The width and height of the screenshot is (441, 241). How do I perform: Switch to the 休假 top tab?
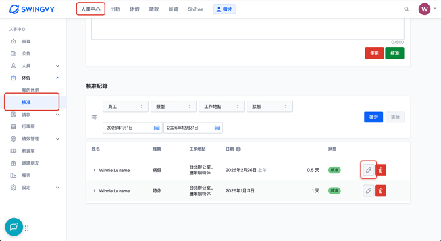point(134,9)
